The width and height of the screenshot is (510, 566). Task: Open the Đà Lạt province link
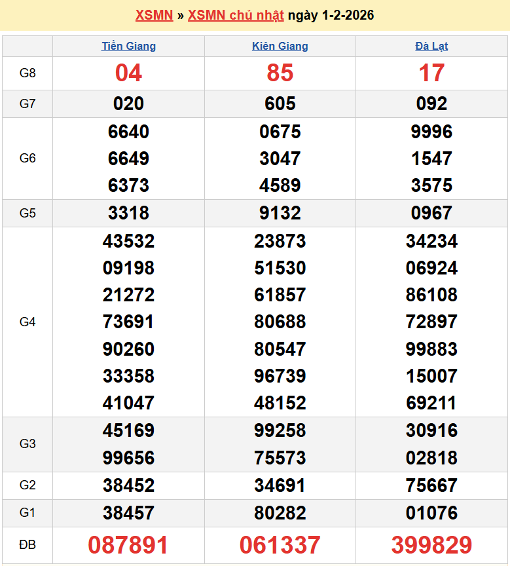tap(431, 47)
